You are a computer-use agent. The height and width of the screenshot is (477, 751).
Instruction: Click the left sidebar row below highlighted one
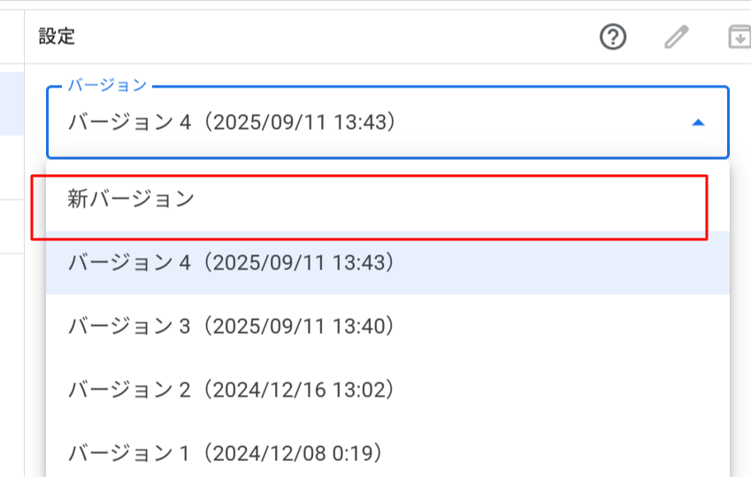click(x=11, y=168)
